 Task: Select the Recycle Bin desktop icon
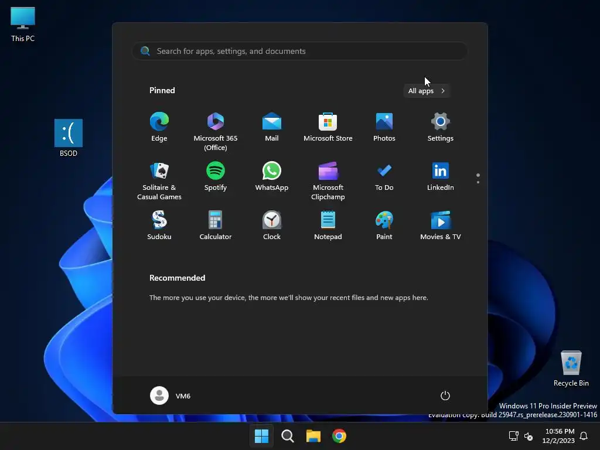(571, 369)
